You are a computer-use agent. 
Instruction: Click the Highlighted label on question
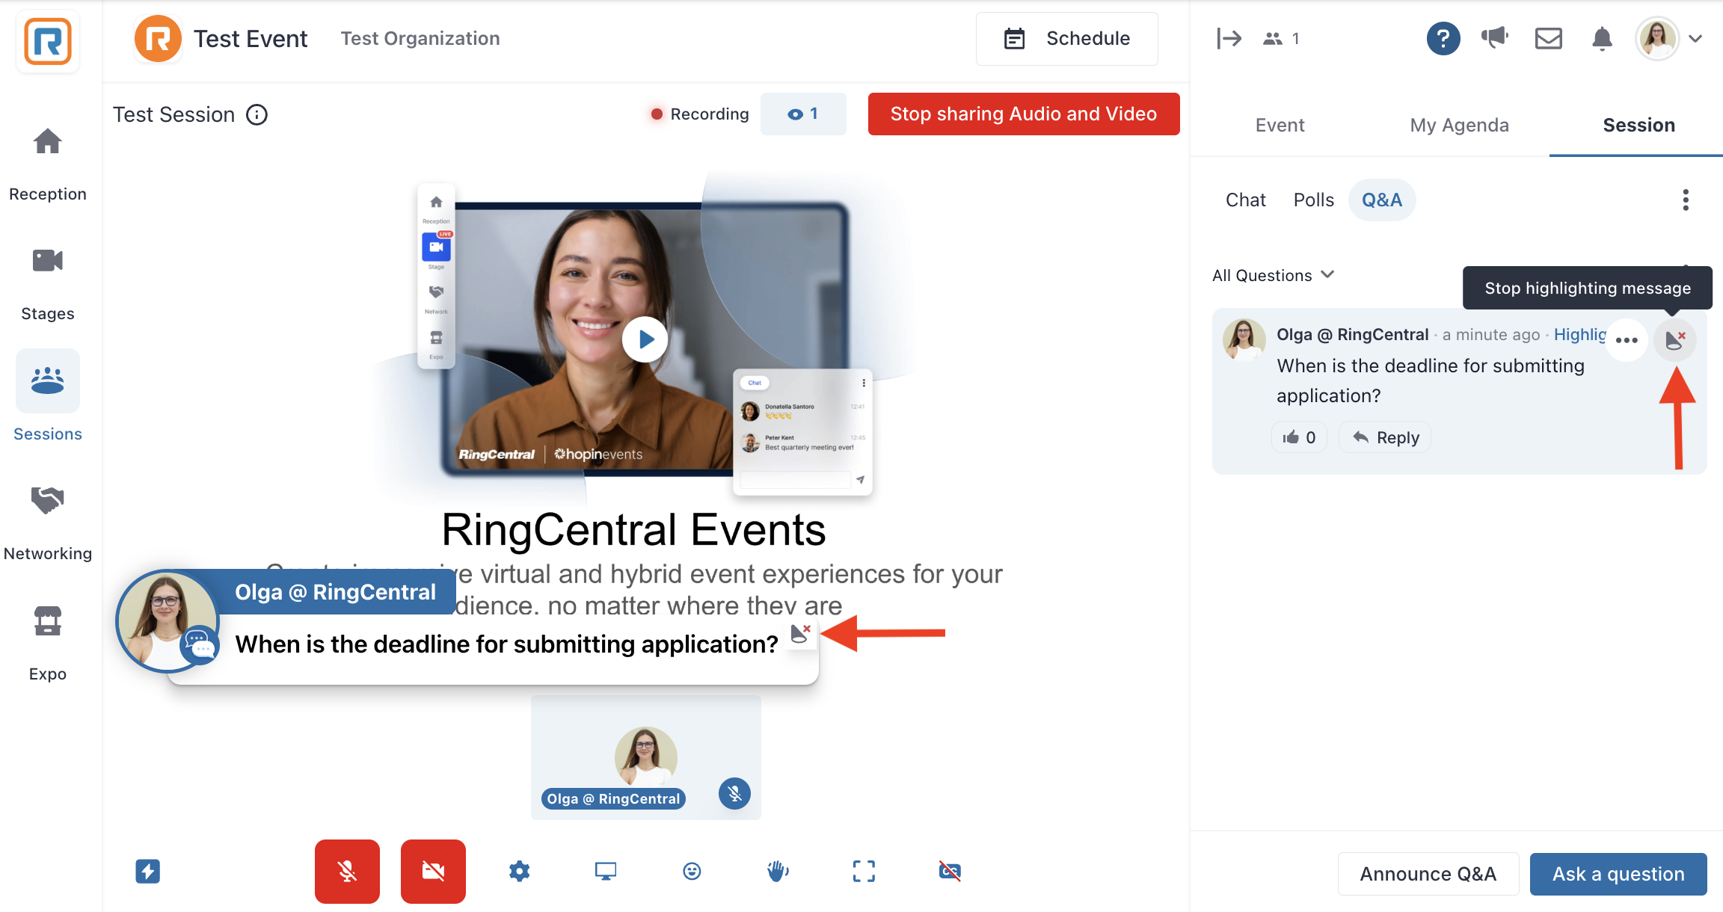pyautogui.click(x=1579, y=334)
